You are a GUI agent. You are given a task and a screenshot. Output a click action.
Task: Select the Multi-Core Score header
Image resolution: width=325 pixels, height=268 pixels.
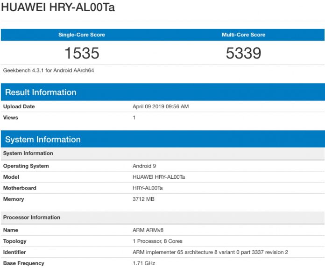tap(244, 35)
